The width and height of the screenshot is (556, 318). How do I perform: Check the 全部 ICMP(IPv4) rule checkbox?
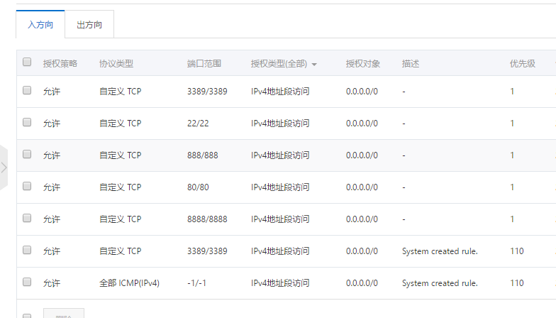27,283
